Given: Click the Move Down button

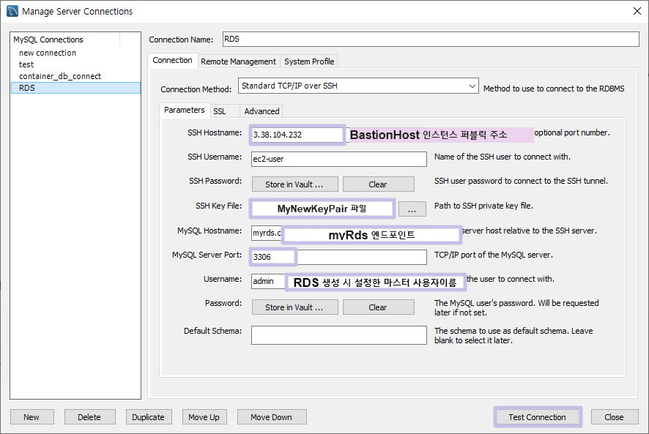Looking at the screenshot, I should click(272, 417).
